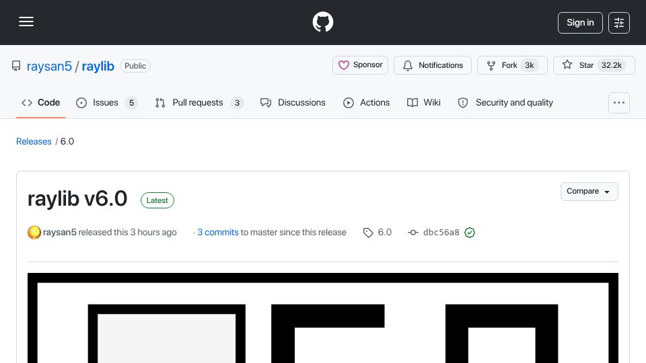This screenshot has width=646, height=363.
Task: Show verified signature badge details
Action: (x=470, y=233)
